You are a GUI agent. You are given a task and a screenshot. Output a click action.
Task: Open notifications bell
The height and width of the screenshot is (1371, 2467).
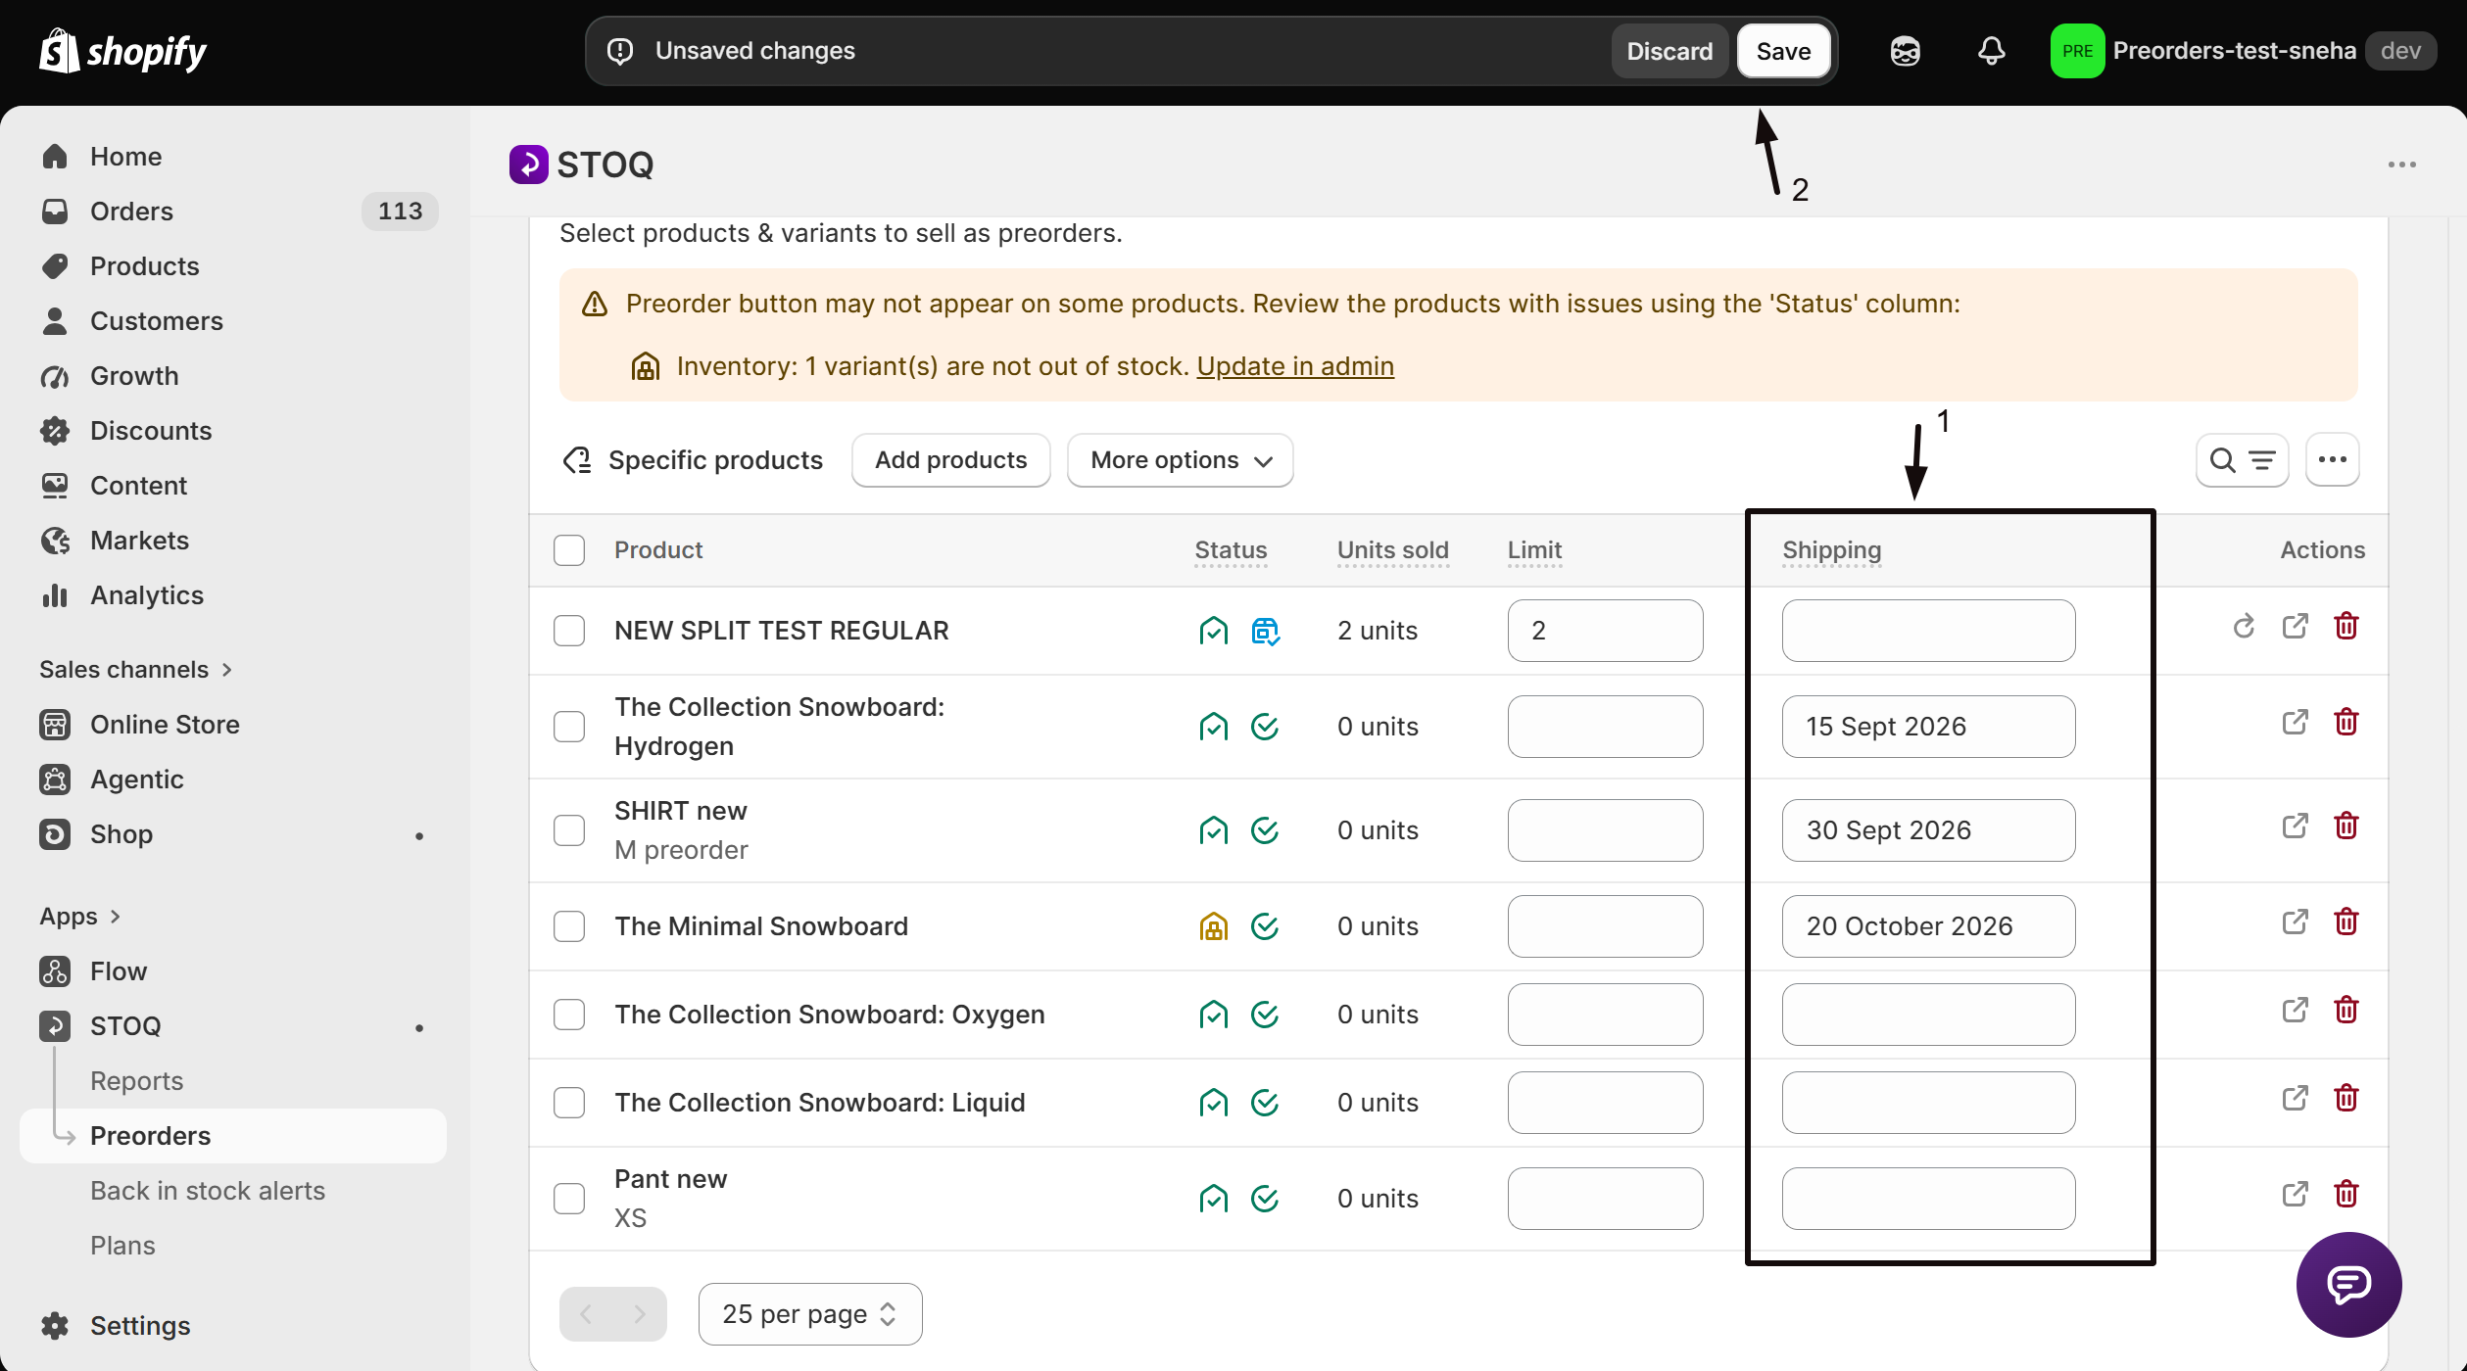tap(1991, 51)
